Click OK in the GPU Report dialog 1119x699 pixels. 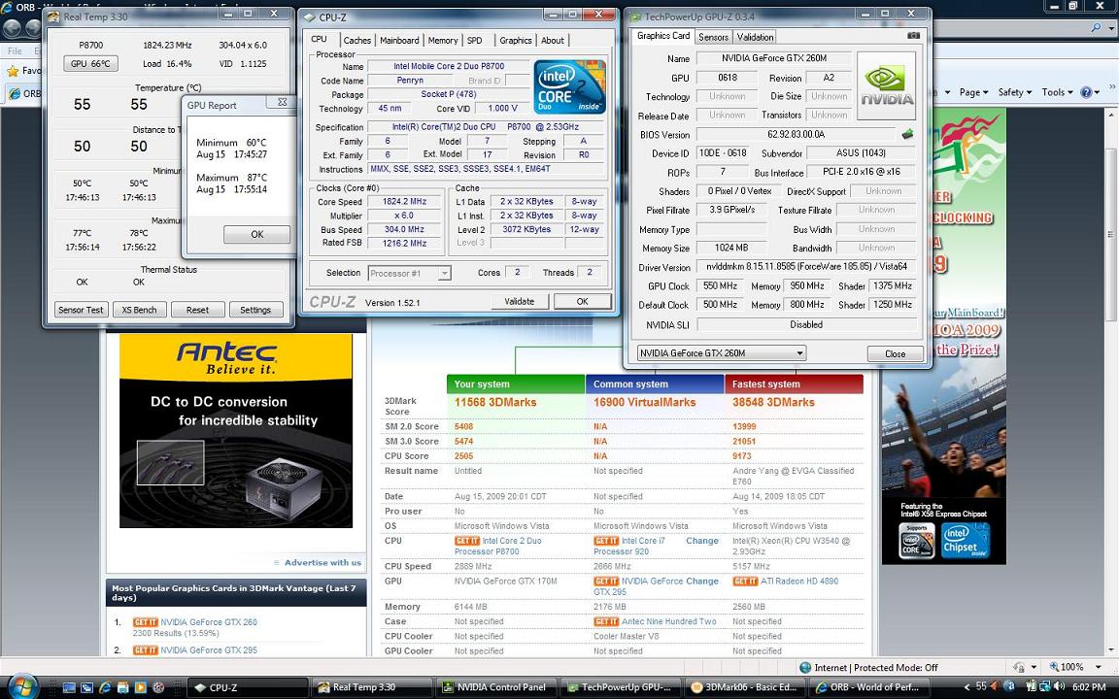[x=256, y=234]
